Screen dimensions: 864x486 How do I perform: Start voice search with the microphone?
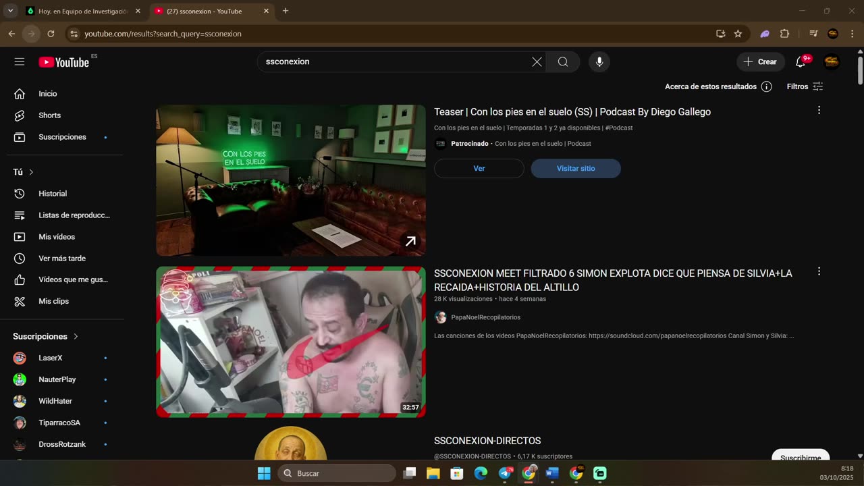(x=599, y=61)
